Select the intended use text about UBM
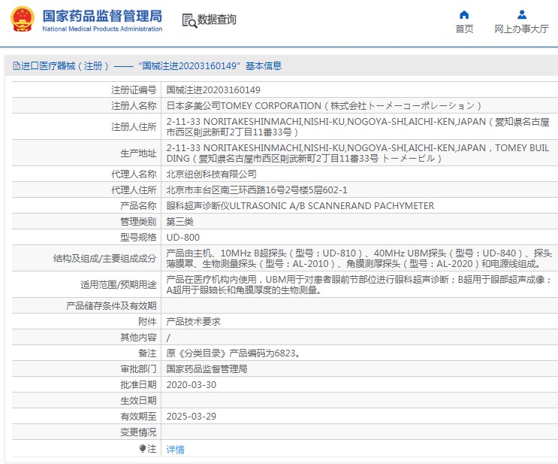 (x=359, y=285)
